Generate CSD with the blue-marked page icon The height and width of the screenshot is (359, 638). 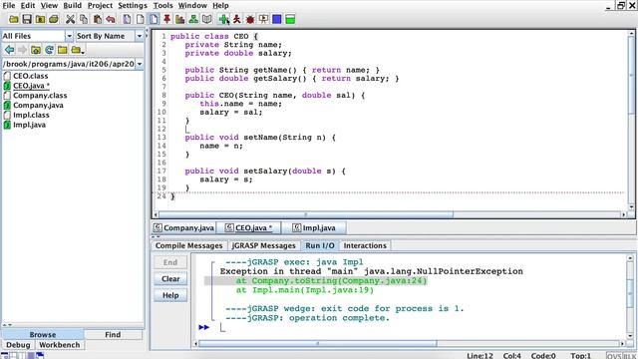pos(127,19)
